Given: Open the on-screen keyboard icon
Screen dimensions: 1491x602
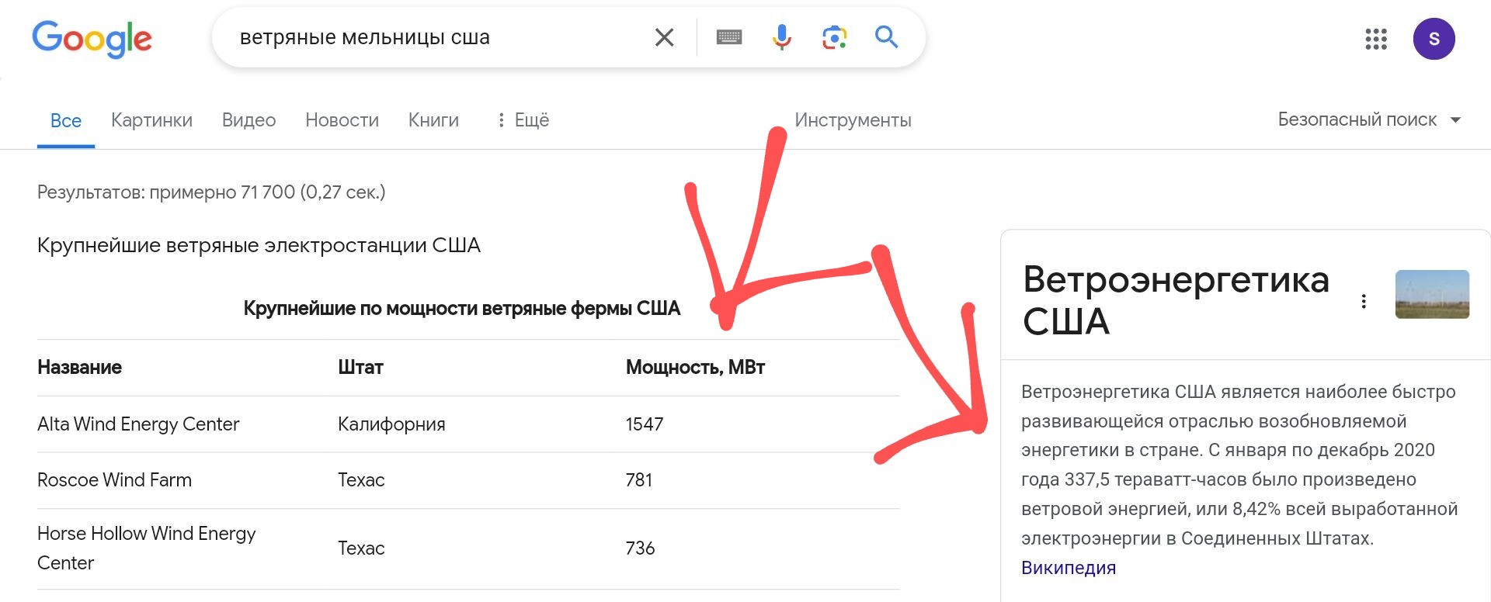Looking at the screenshot, I should click(728, 37).
